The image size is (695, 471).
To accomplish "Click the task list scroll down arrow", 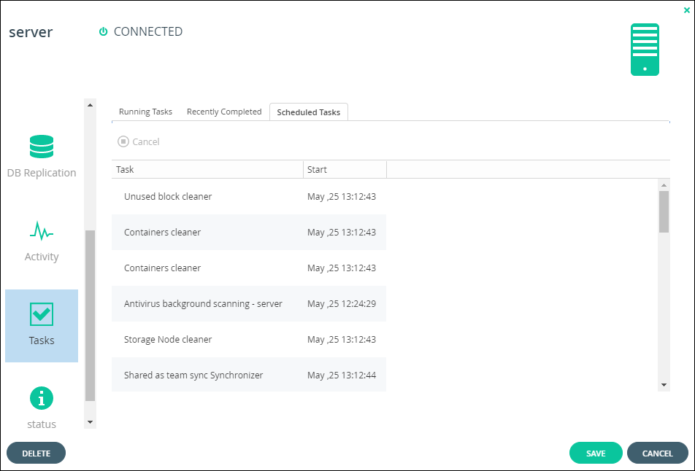I will tap(664, 385).
